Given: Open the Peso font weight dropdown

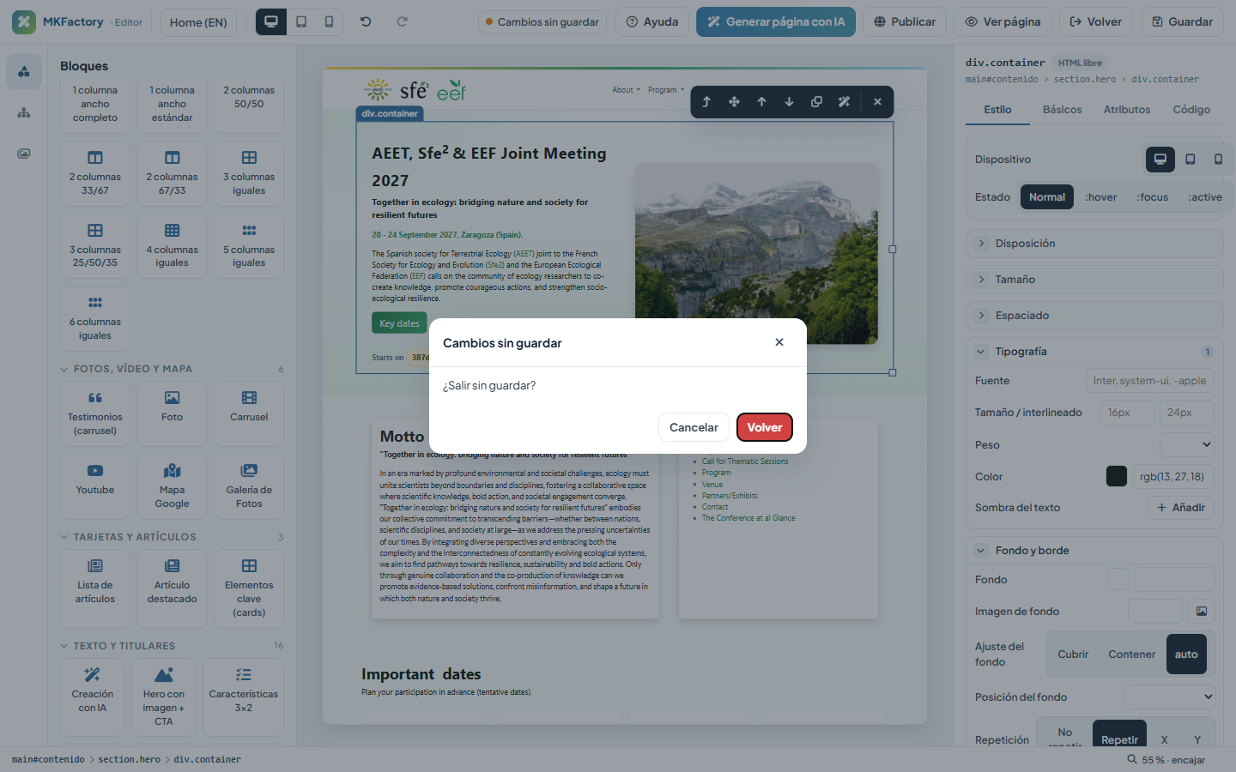Looking at the screenshot, I should (x=1187, y=444).
